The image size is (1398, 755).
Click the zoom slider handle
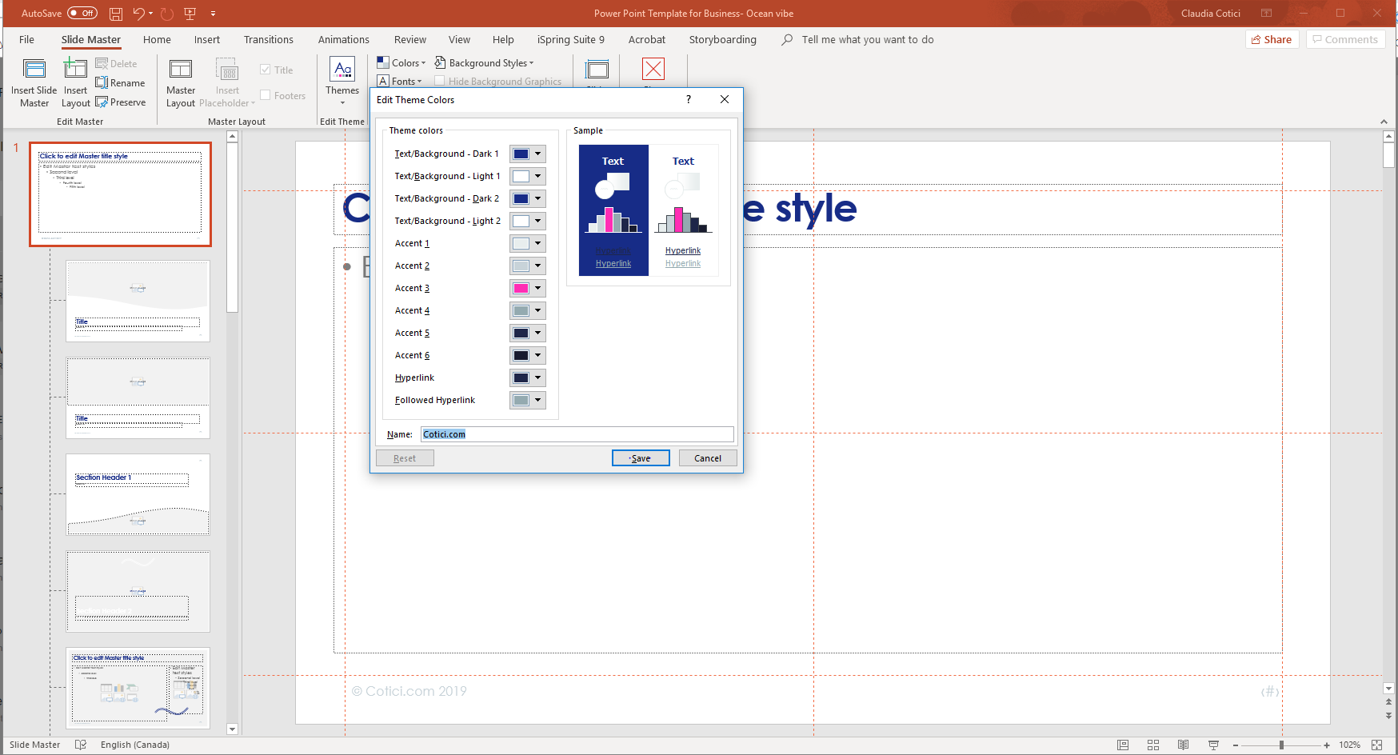[1281, 745]
